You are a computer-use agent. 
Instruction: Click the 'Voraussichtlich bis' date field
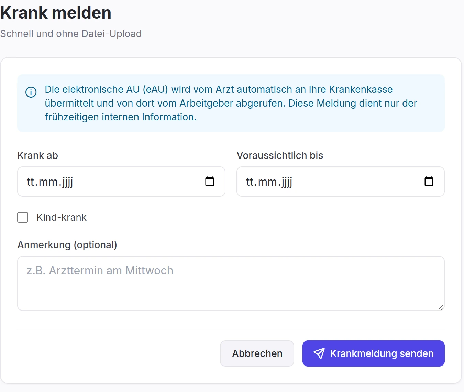point(341,182)
